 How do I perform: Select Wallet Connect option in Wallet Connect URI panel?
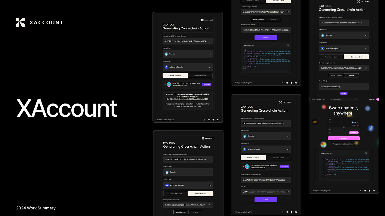258,19
